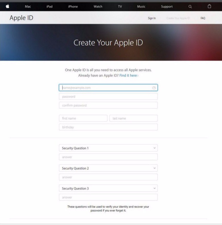Click answer field under Security Question 2
This screenshot has height=225, width=222.
108,177
